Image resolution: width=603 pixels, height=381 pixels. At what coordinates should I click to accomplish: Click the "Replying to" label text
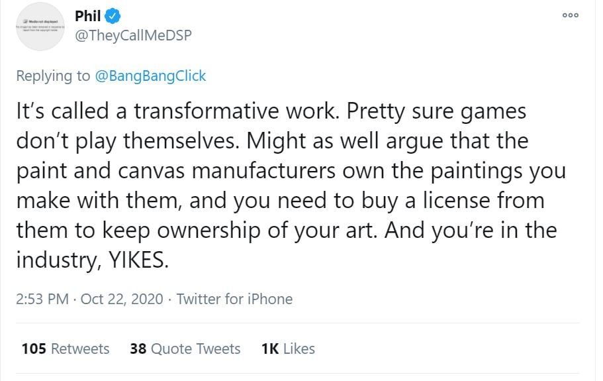pos(53,76)
